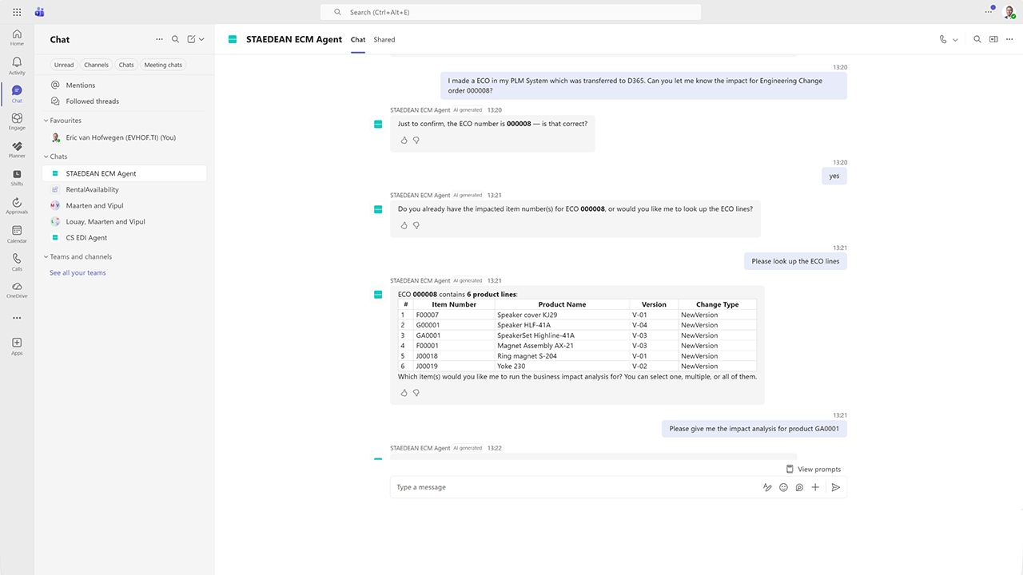Open plus actions menu in compose box

tap(815, 487)
